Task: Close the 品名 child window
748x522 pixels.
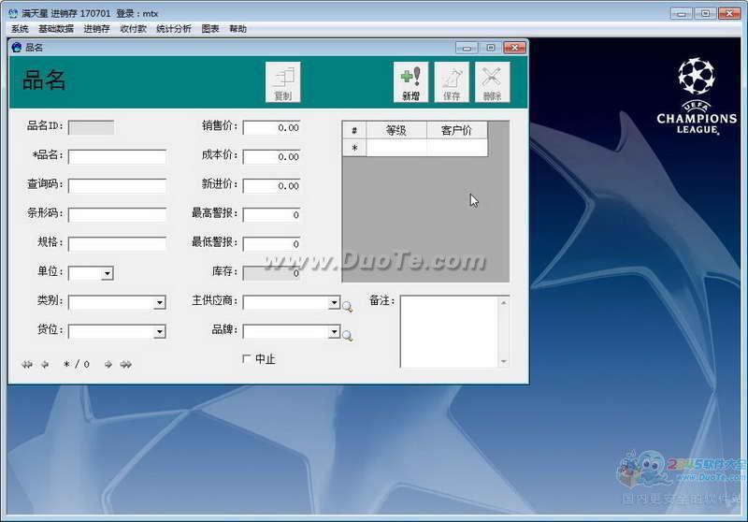Action: (x=515, y=47)
